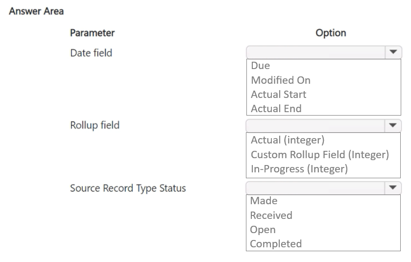Click the Date field combo box
This screenshot has height=262, width=411.
(316, 52)
